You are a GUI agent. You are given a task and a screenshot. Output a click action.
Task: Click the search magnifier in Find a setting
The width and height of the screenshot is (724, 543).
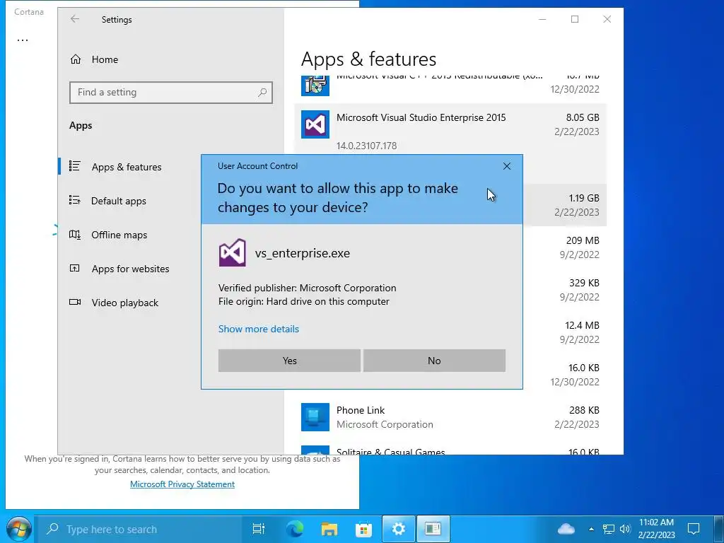click(262, 93)
